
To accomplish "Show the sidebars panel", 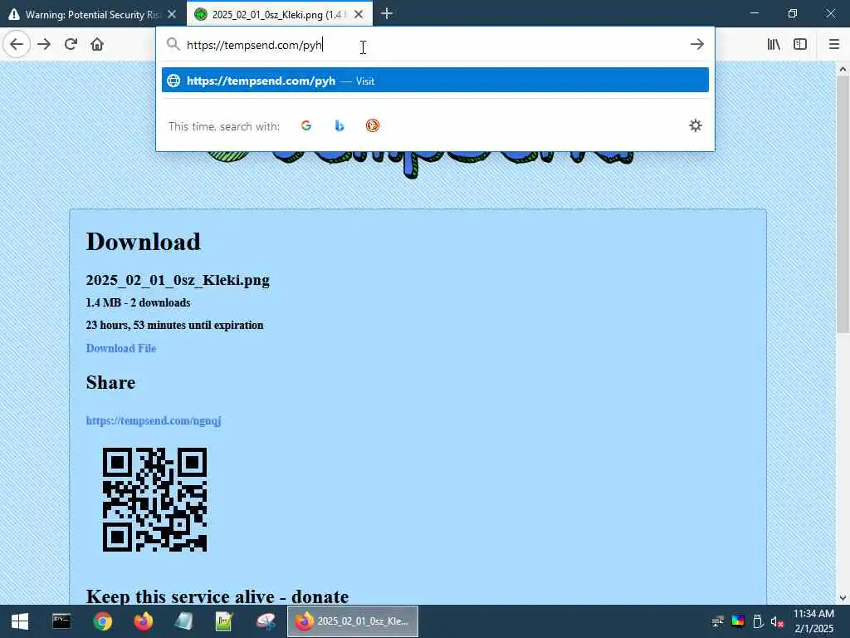I will [x=800, y=44].
